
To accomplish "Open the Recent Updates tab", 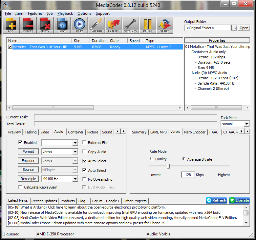I will click(x=44, y=201).
